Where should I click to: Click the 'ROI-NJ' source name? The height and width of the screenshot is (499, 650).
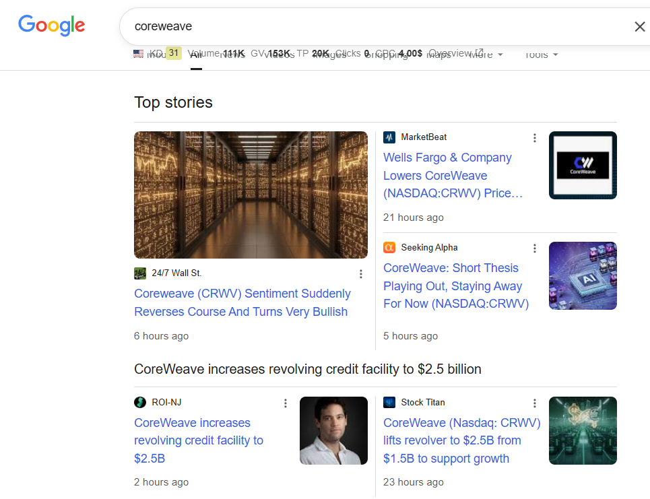tap(166, 403)
